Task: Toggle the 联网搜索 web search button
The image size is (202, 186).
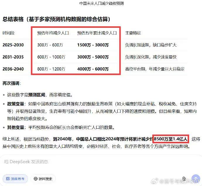Action: (x=43, y=179)
